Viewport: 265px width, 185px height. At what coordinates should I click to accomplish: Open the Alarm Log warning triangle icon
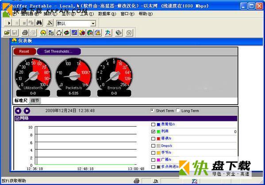(x=98, y=33)
